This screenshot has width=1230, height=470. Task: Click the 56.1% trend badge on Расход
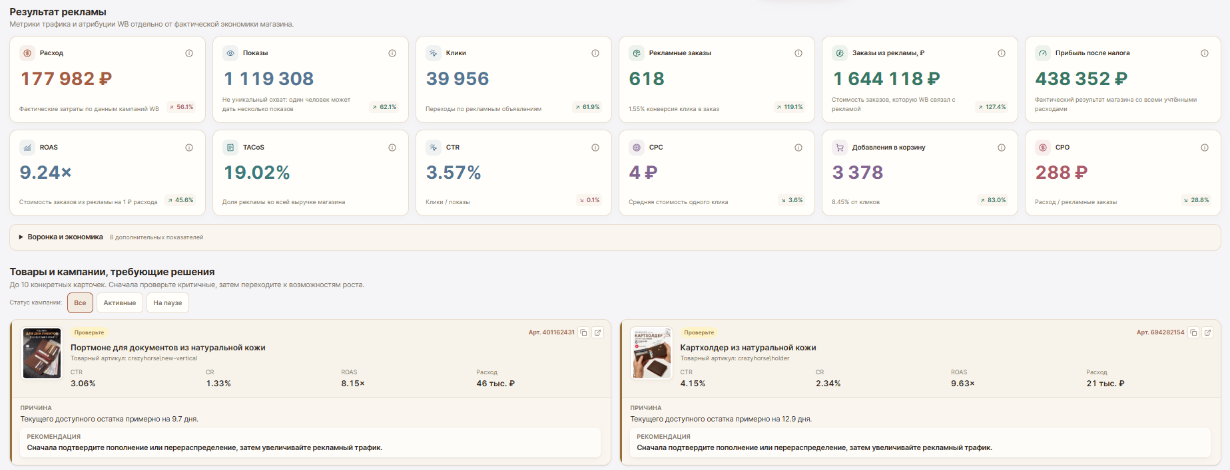181,107
